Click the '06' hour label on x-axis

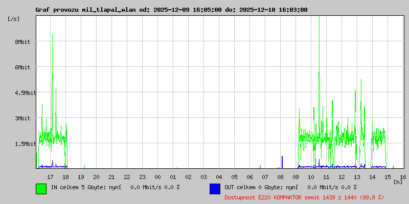(249, 177)
